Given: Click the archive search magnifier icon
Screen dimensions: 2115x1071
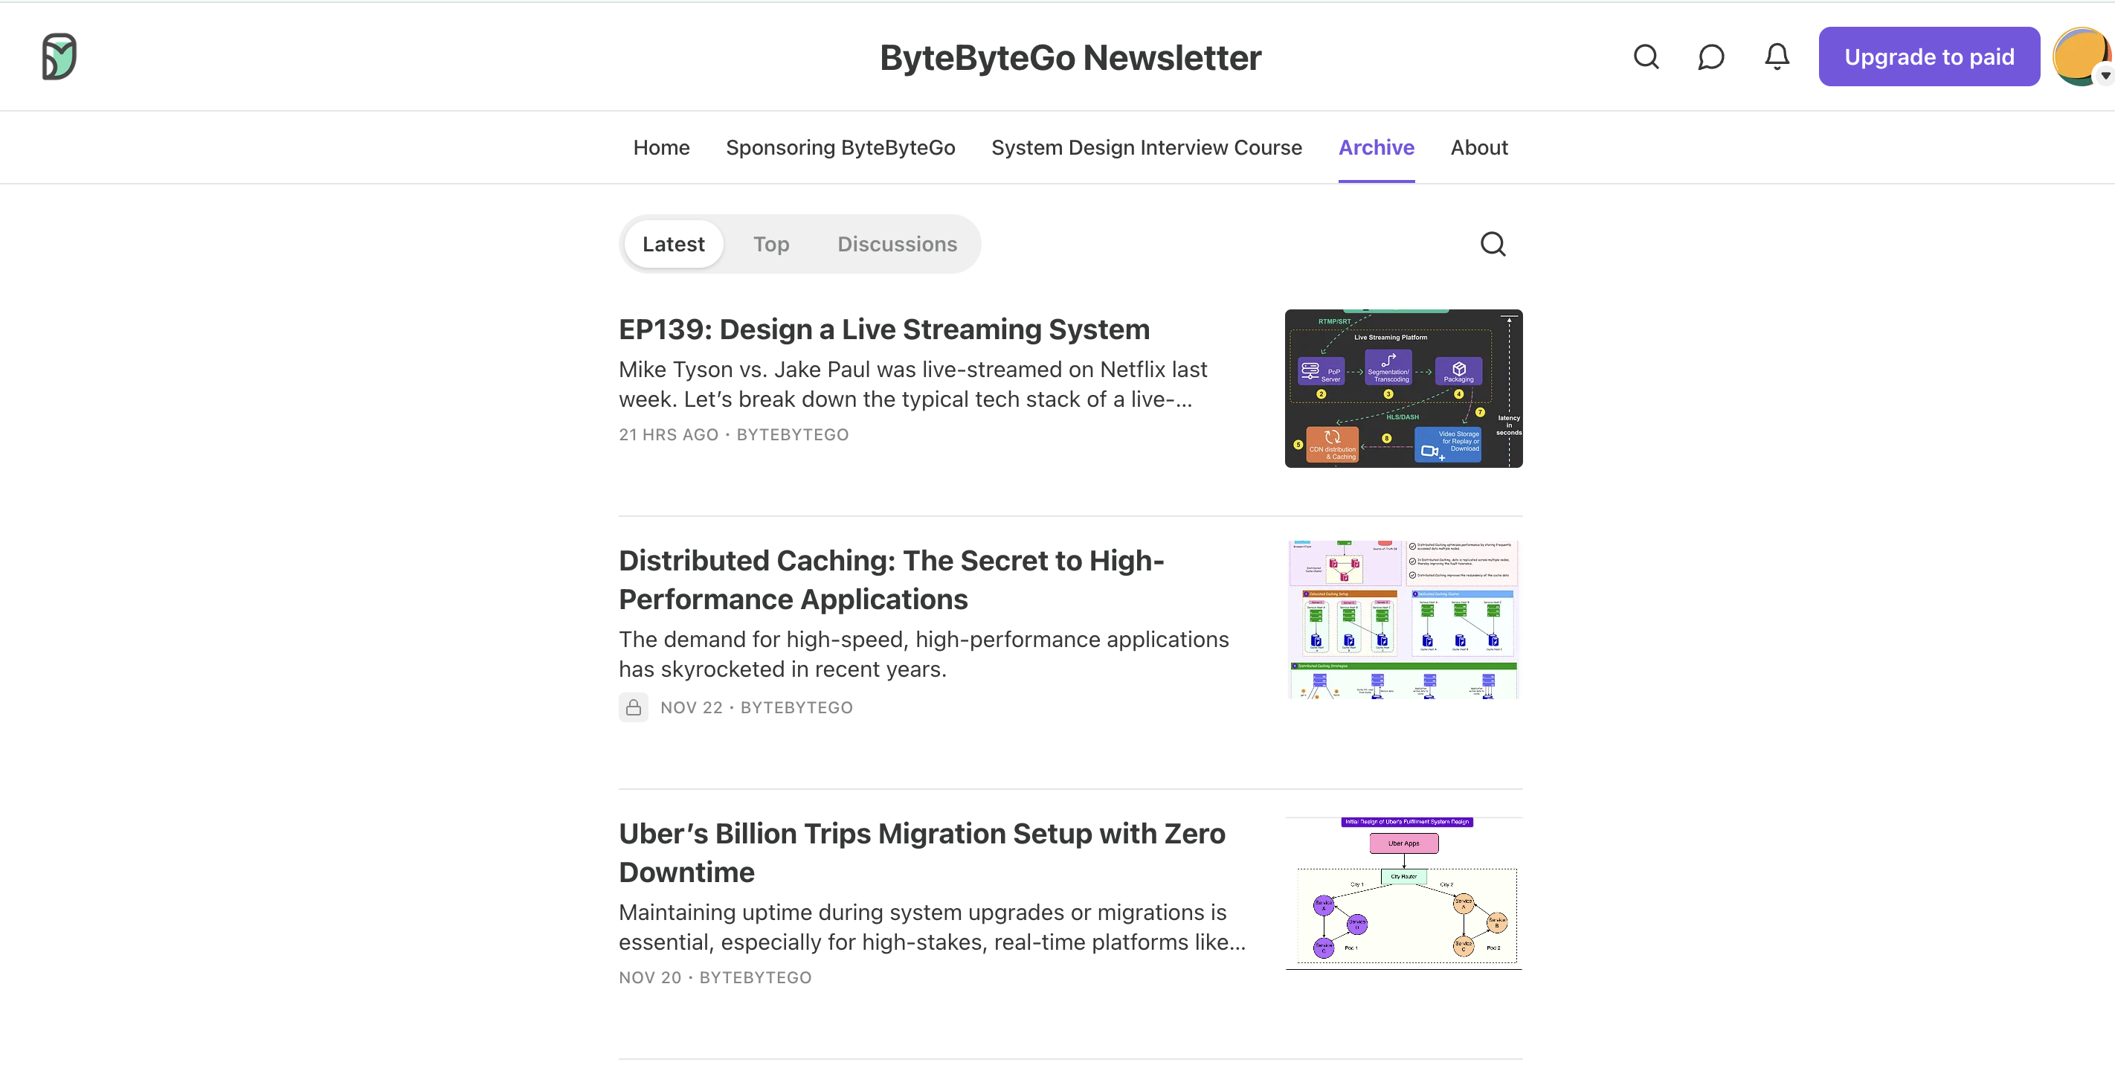Looking at the screenshot, I should (1493, 244).
